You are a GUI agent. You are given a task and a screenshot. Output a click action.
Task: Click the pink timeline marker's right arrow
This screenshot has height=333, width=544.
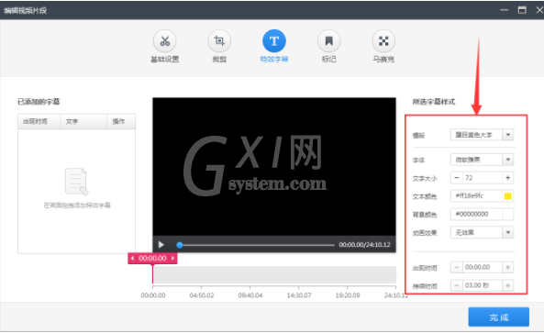point(172,259)
